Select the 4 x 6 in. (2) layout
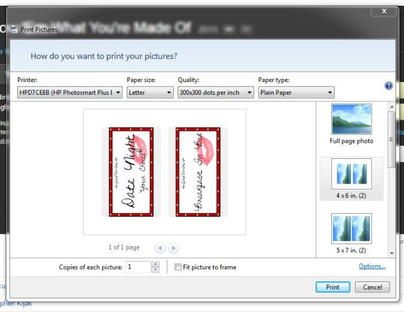The width and height of the screenshot is (404, 312). 351,179
